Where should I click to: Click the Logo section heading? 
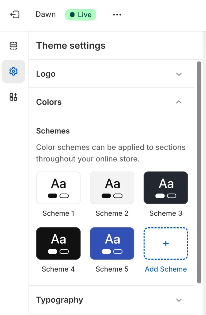point(46,74)
